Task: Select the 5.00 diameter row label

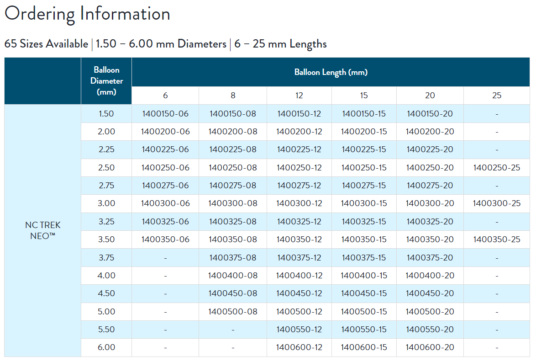Action: point(106,312)
